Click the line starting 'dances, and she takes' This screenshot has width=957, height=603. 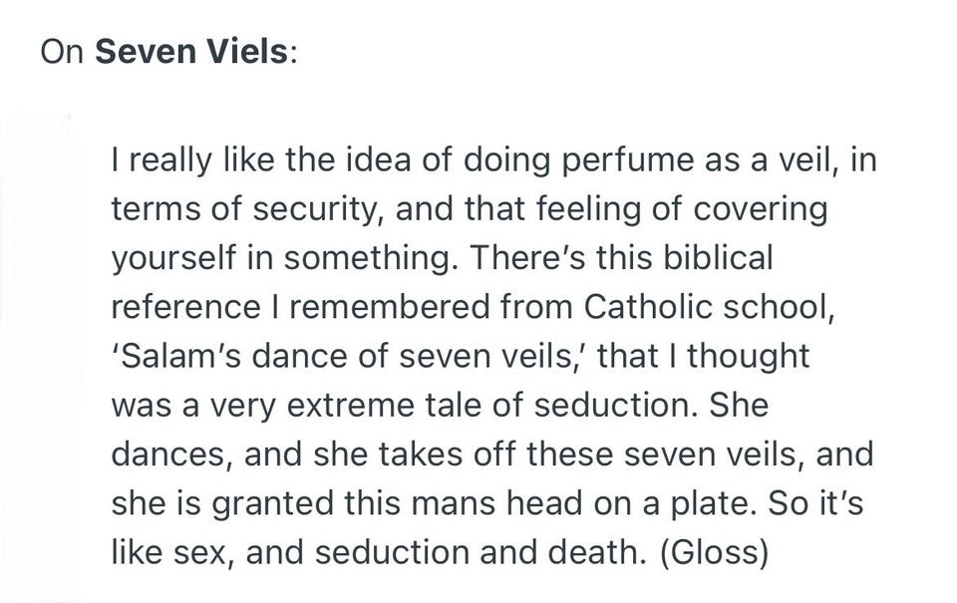(x=491, y=453)
